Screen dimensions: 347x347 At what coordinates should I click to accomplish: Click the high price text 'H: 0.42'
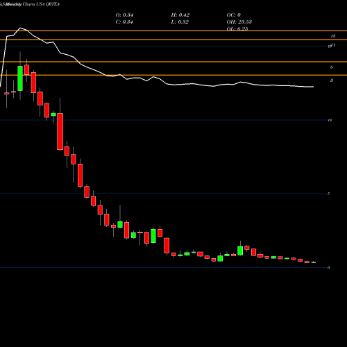coord(180,15)
